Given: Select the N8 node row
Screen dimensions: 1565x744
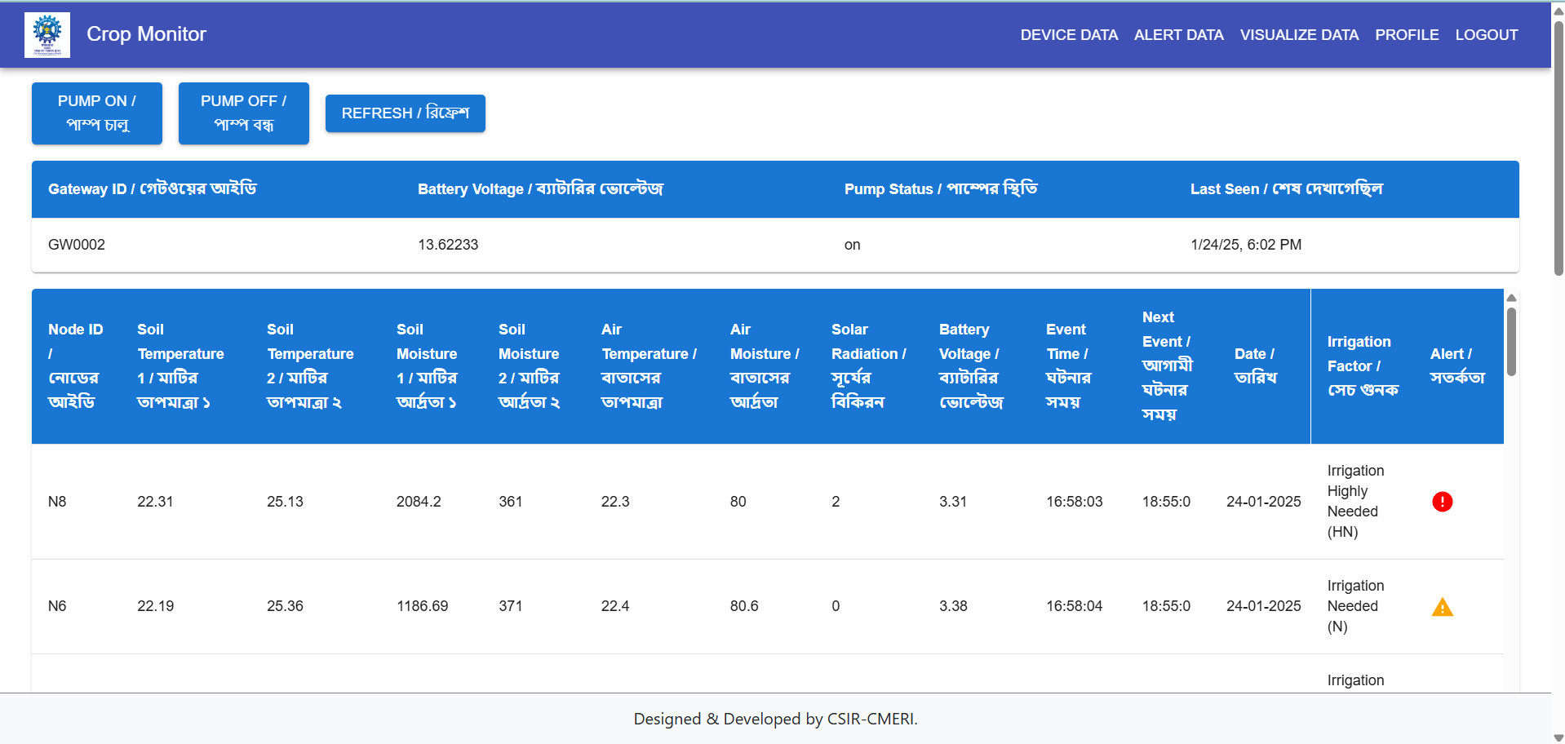Looking at the screenshot, I should (x=57, y=502).
